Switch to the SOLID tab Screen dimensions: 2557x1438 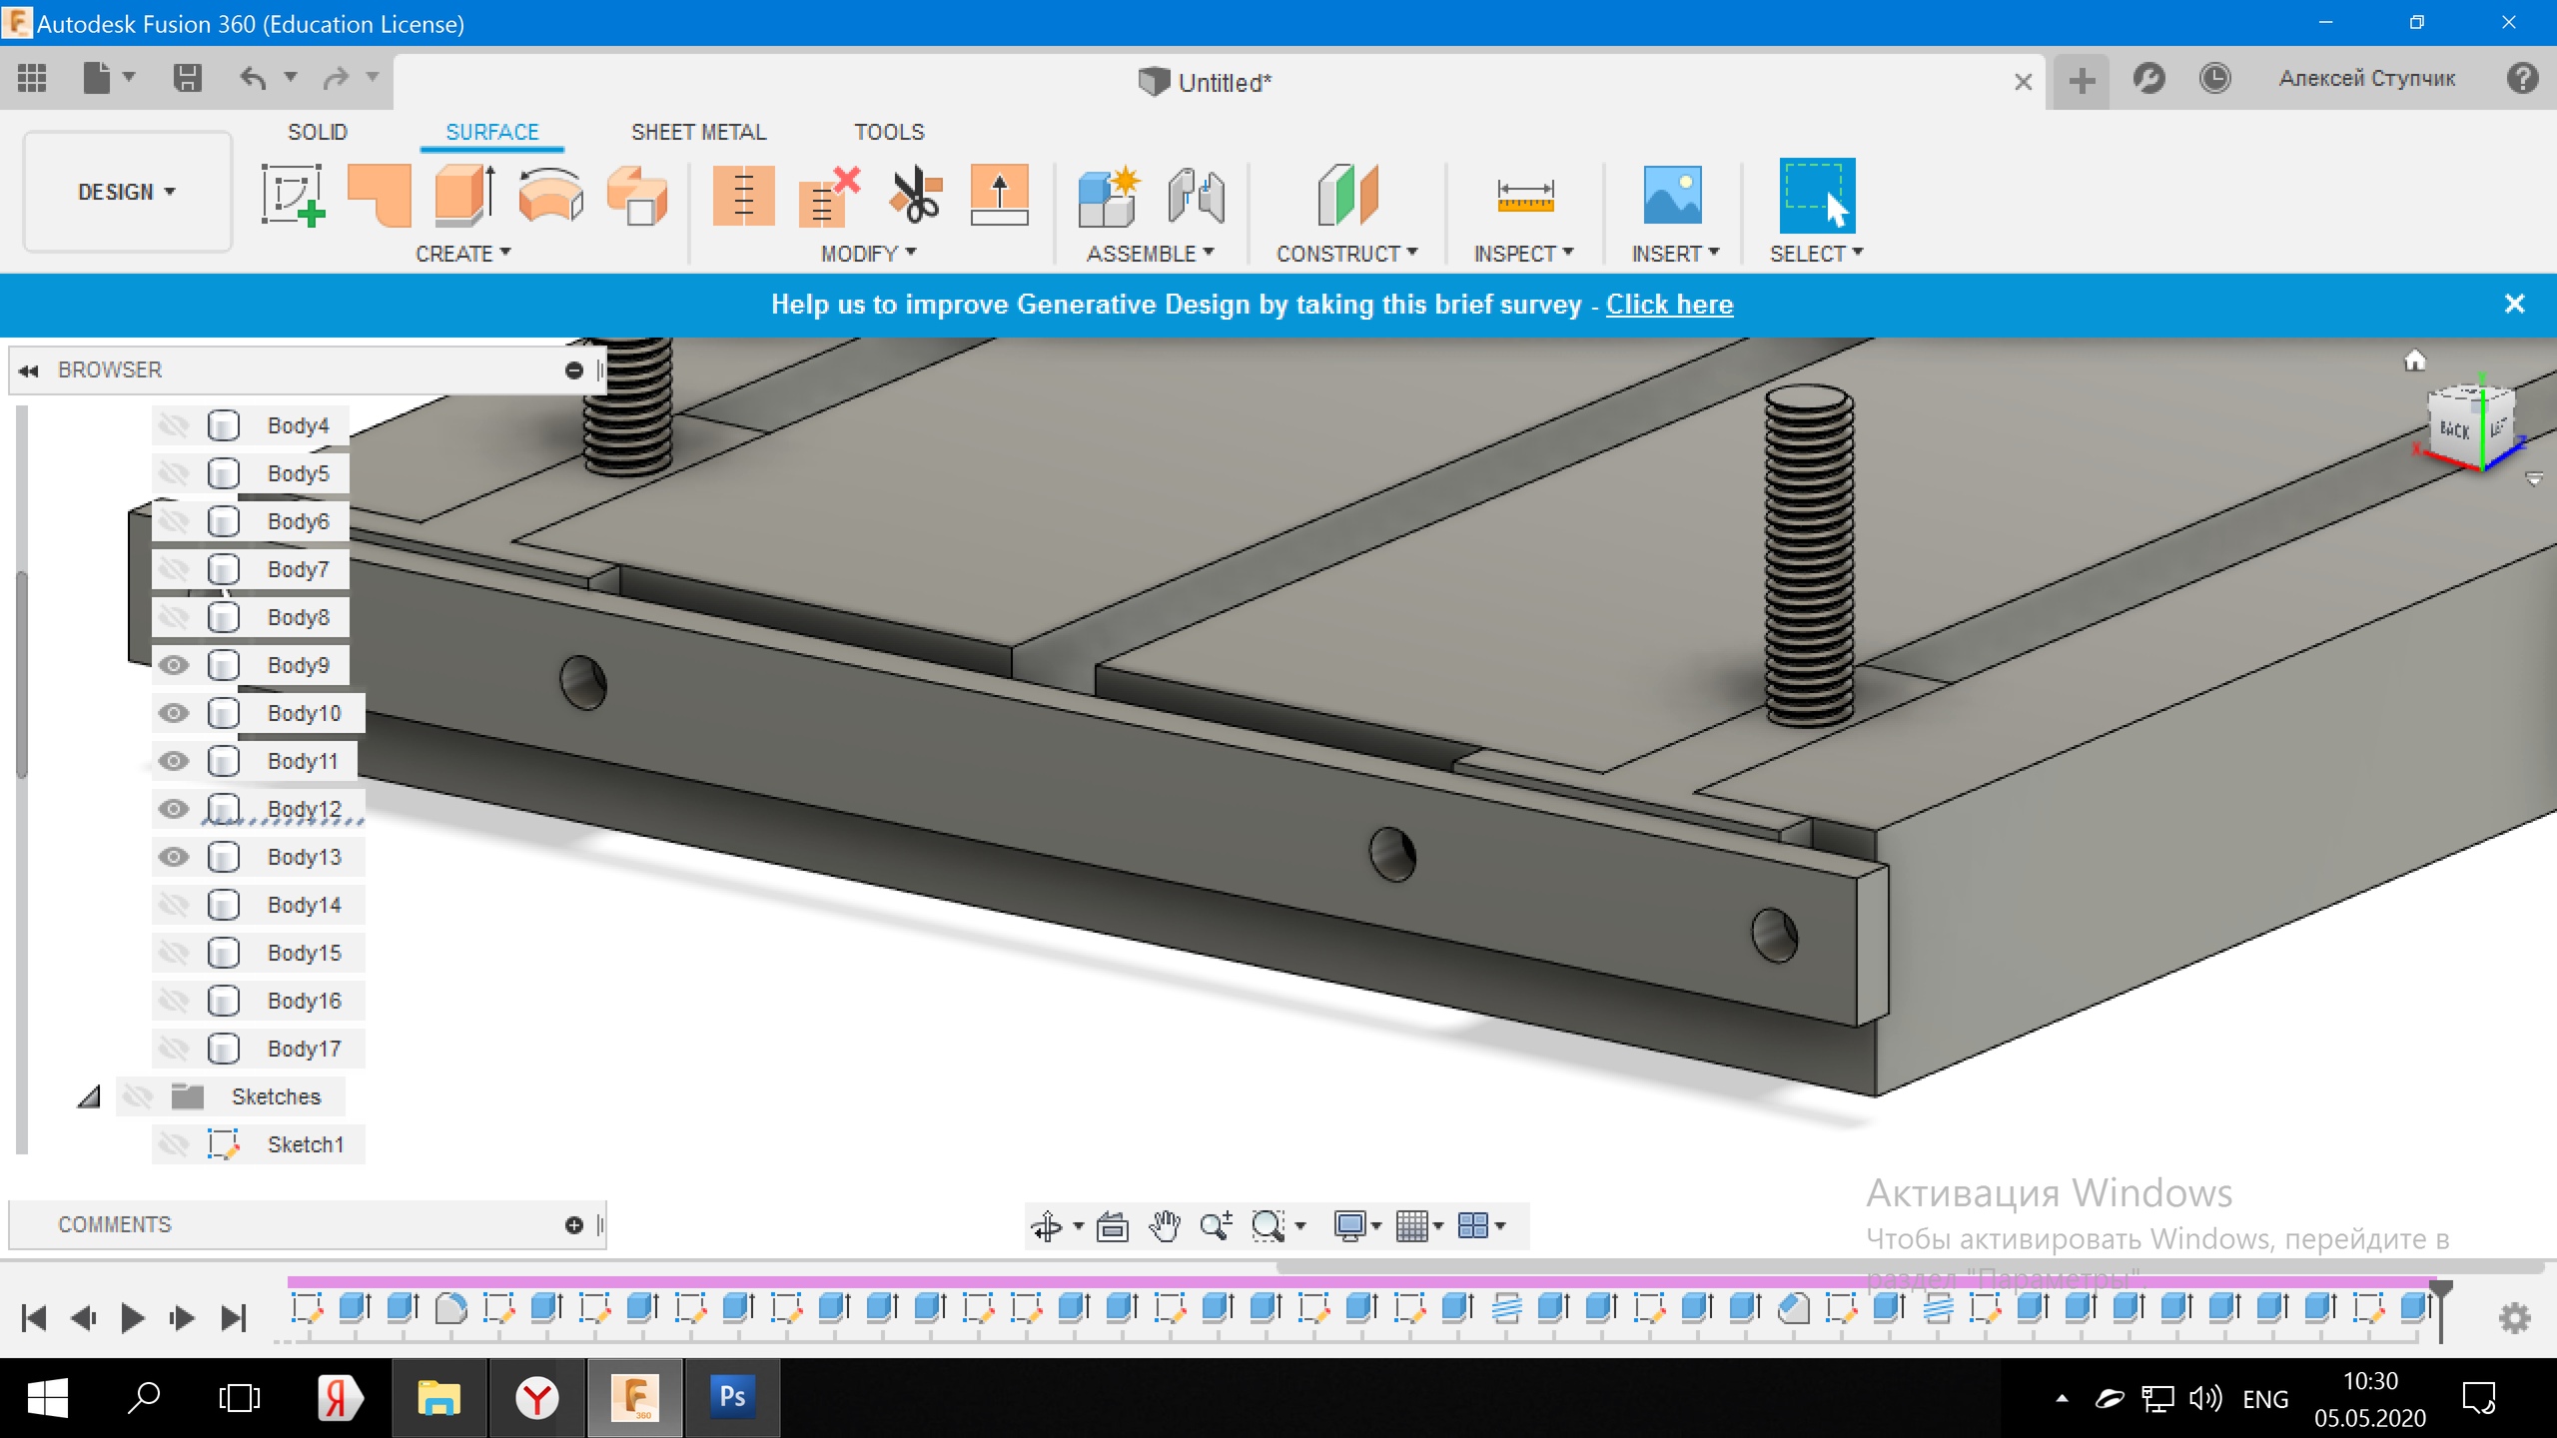(x=317, y=132)
